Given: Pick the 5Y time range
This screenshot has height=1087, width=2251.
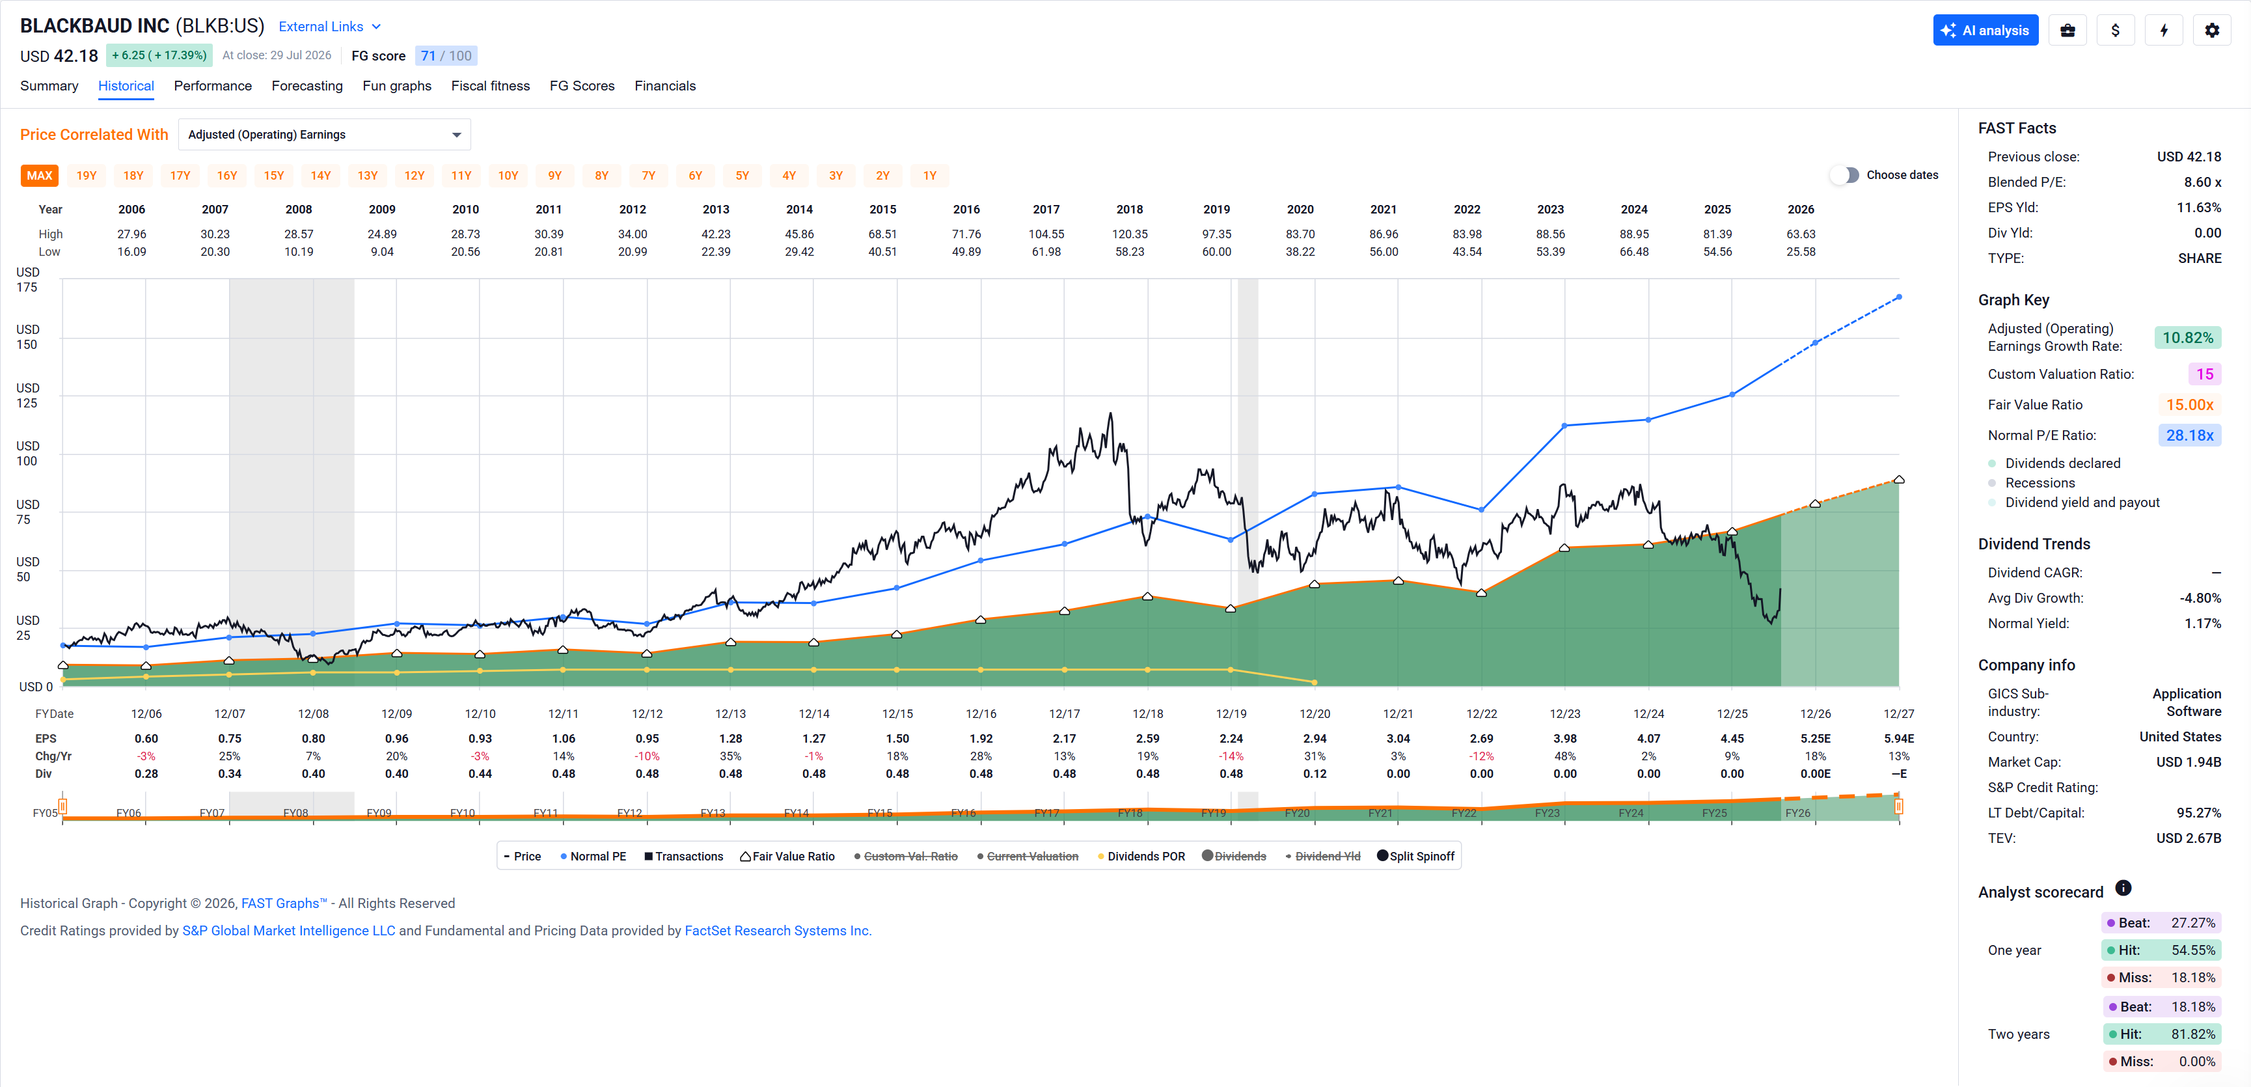Looking at the screenshot, I should tap(743, 176).
